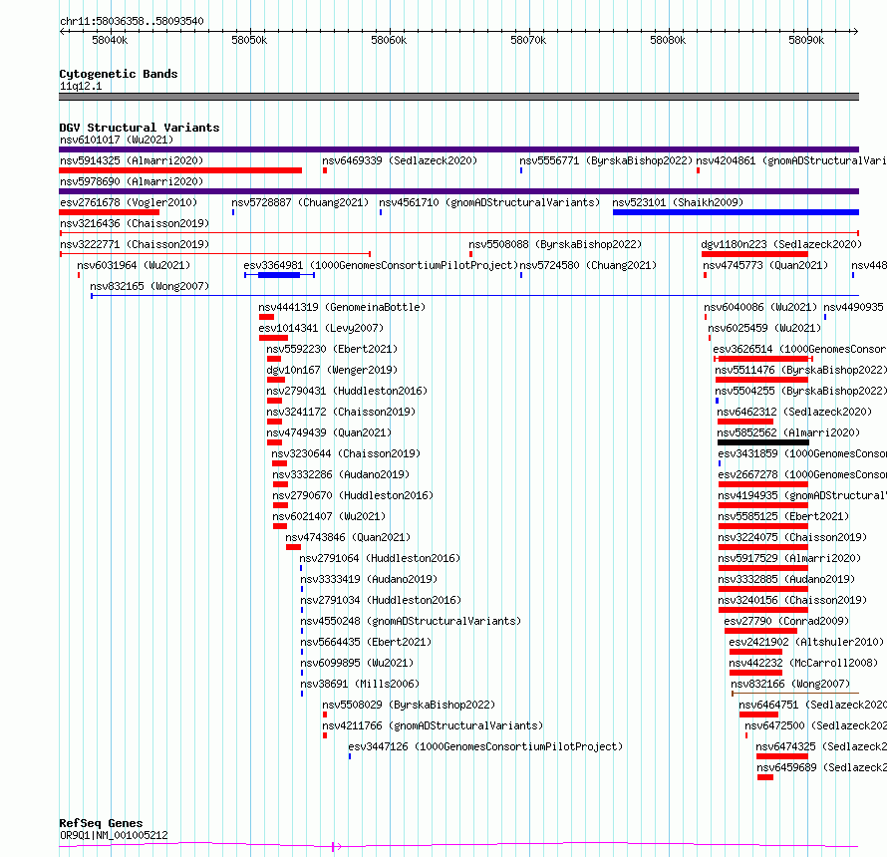Open nsv6099895 (Wu2021) label

[x=357, y=663]
